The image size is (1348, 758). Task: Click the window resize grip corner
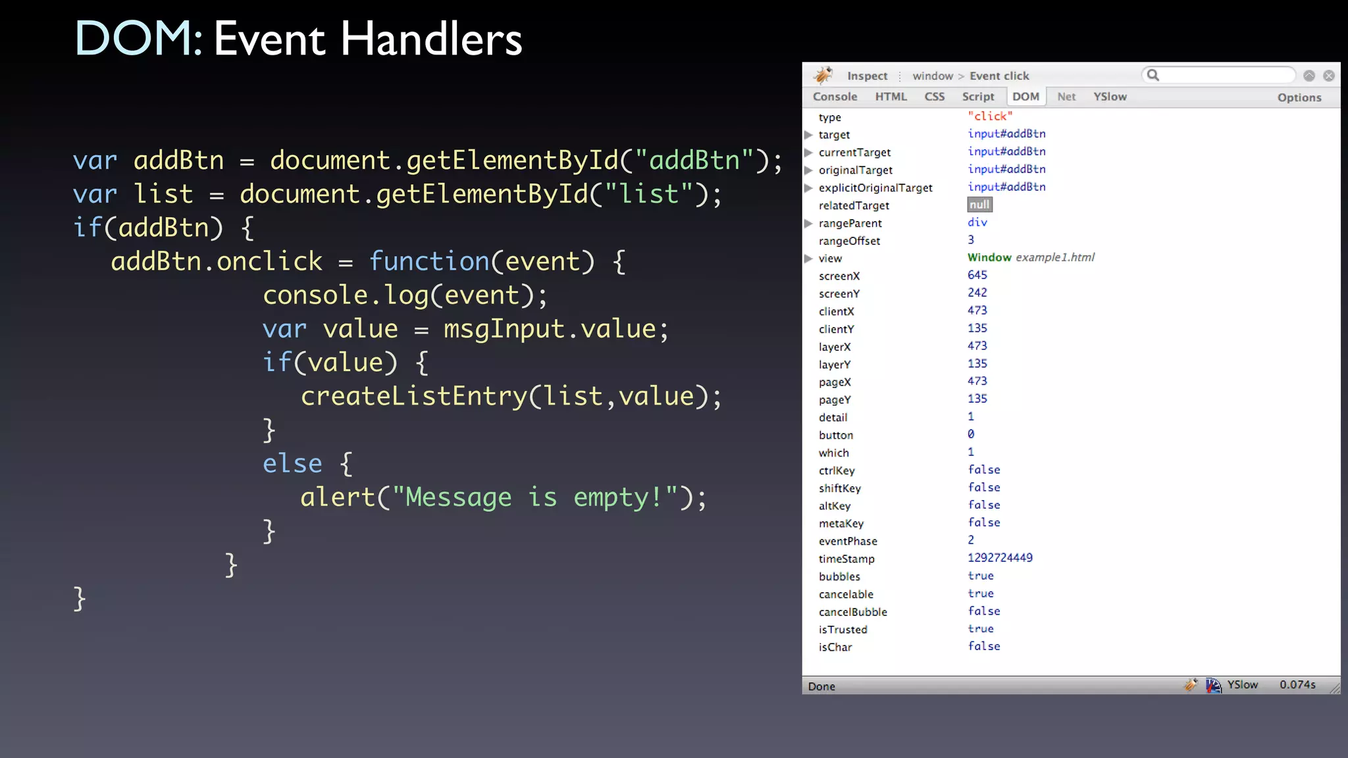pyautogui.click(x=1335, y=688)
